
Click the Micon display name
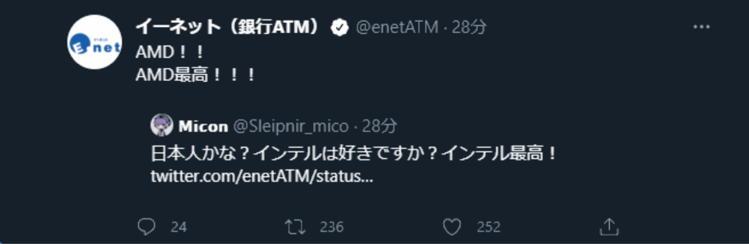click(x=203, y=126)
